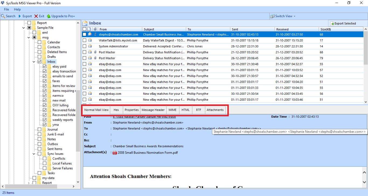The image size is (368, 196).
Task: Click the email list scrollbar down arrow
Action: click(x=366, y=102)
